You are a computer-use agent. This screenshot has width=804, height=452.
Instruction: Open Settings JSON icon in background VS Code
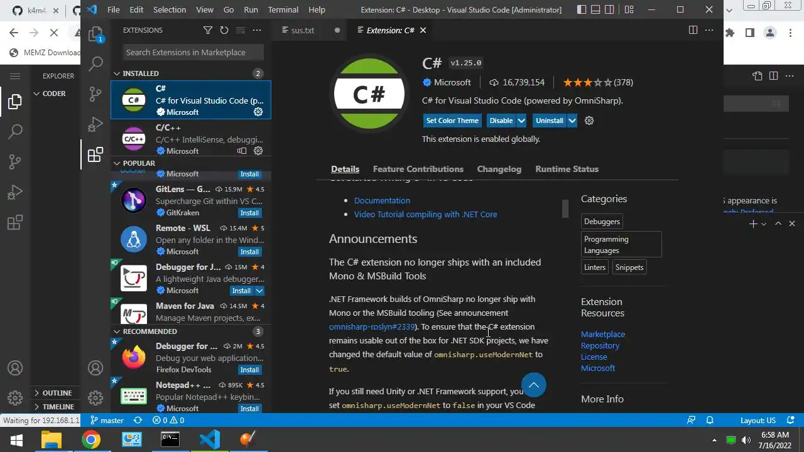(757, 76)
